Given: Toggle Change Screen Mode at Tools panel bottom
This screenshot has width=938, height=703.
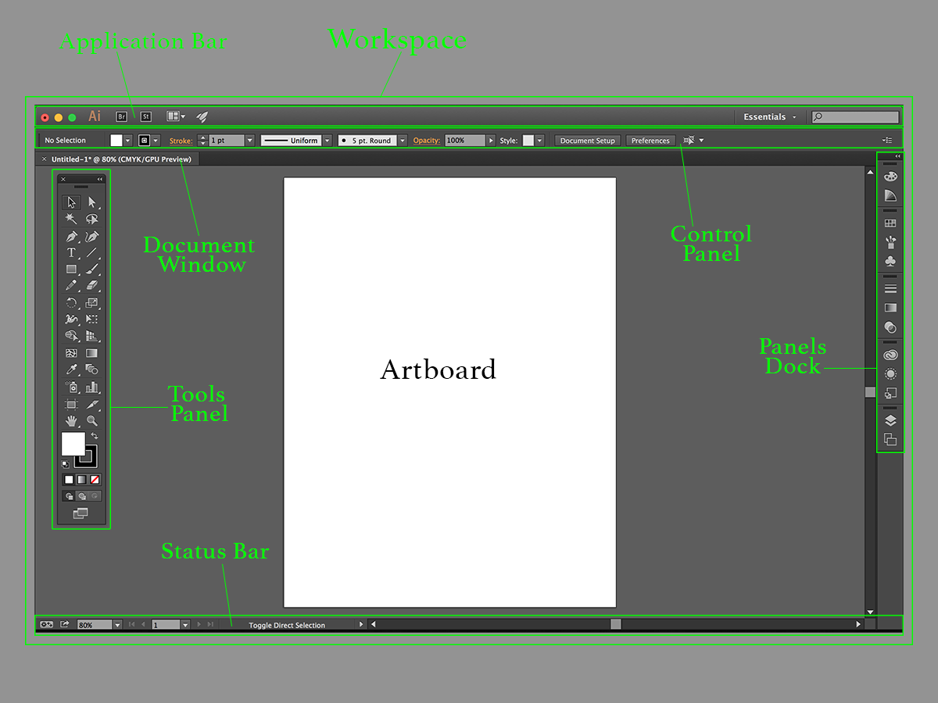Looking at the screenshot, I should click(x=81, y=513).
